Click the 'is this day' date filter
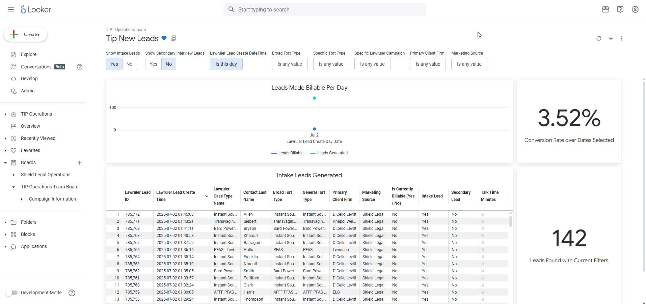Image resolution: width=646 pixels, height=304 pixels. click(226, 64)
